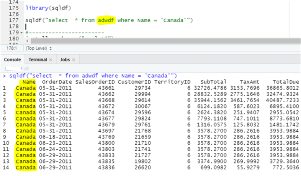Collapse the code section at line 179
Viewport: 301px width, 176px height.
click(21, 33)
